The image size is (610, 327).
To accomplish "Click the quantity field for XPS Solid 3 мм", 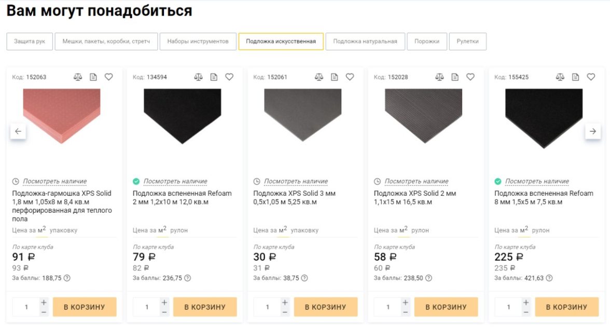I will [268, 307].
